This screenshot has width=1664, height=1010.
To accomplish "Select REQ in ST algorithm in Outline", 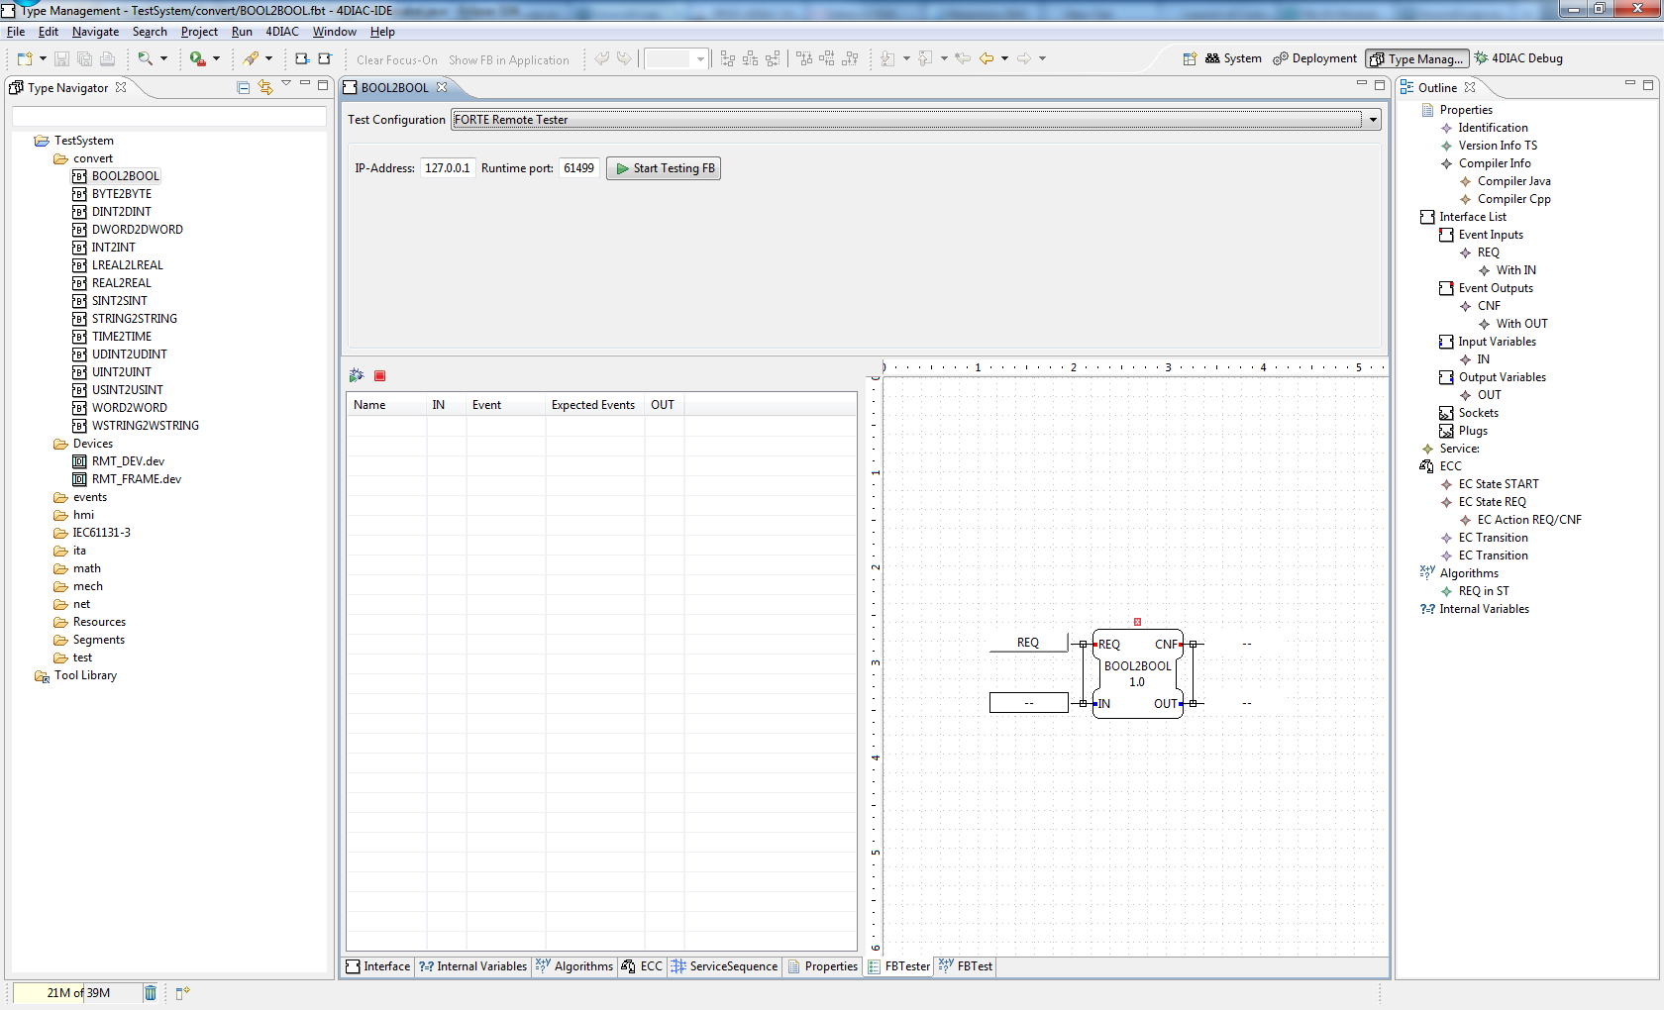I will tap(1484, 591).
